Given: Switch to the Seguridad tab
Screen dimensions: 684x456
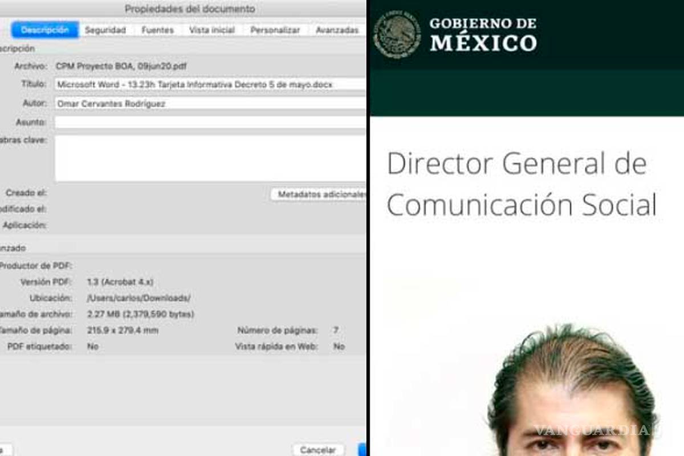Looking at the screenshot, I should pos(107,30).
